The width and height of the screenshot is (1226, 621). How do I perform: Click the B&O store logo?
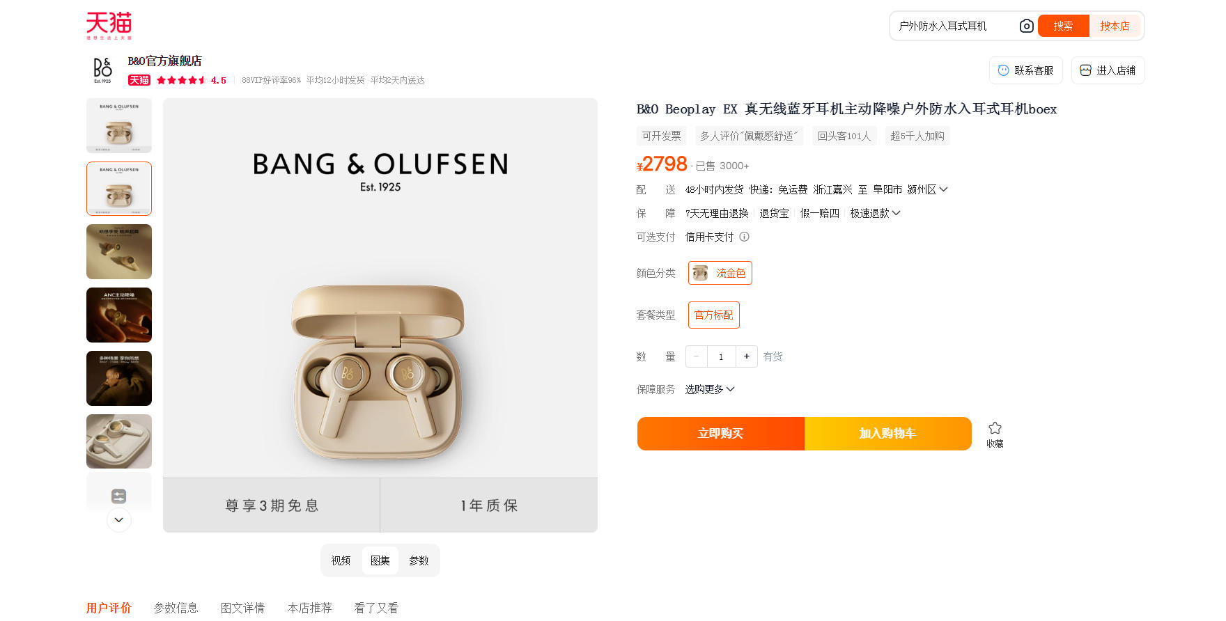(102, 70)
